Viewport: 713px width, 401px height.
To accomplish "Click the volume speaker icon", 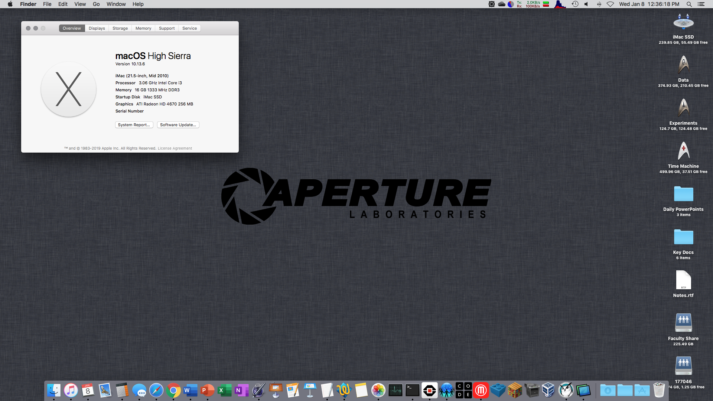I will click(x=586, y=4).
